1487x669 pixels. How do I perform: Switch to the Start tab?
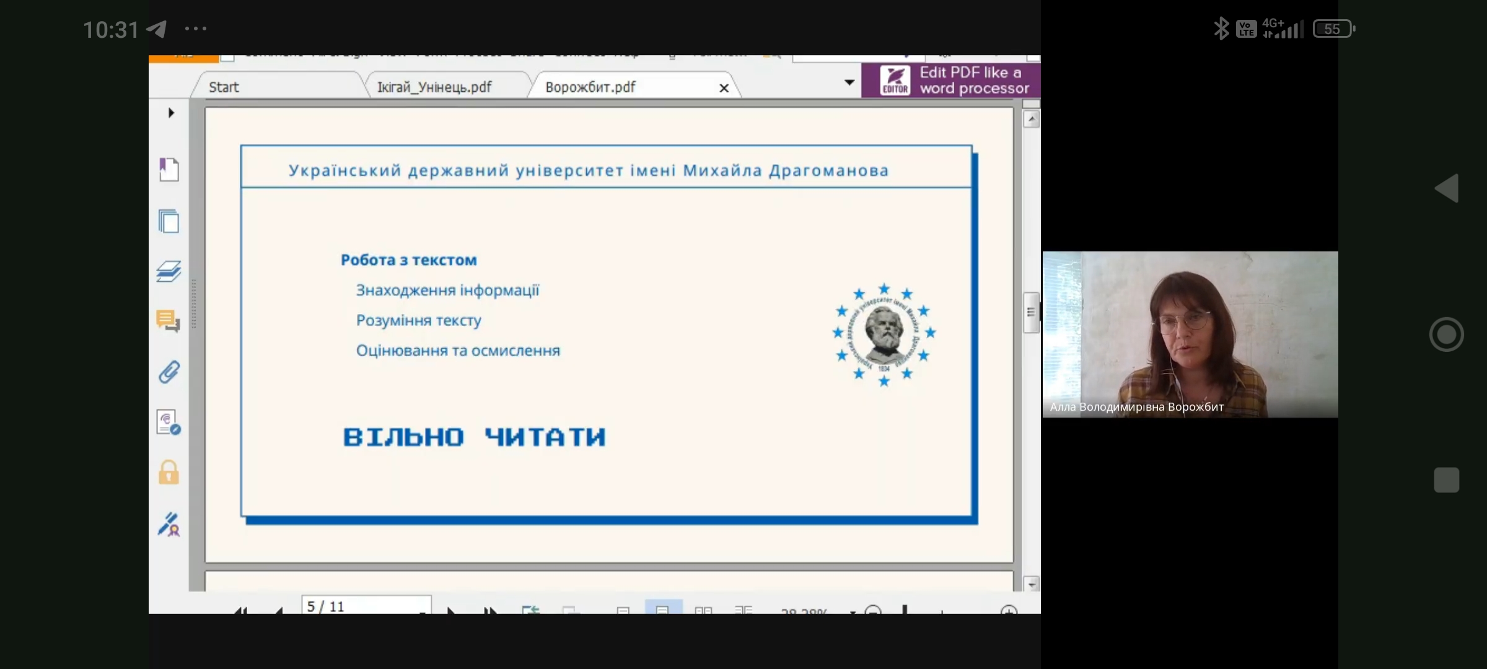[x=224, y=87]
